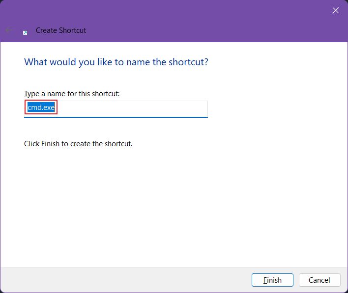Cancel the Create Shortcut wizard
This screenshot has height=293, width=348.
pyautogui.click(x=319, y=280)
